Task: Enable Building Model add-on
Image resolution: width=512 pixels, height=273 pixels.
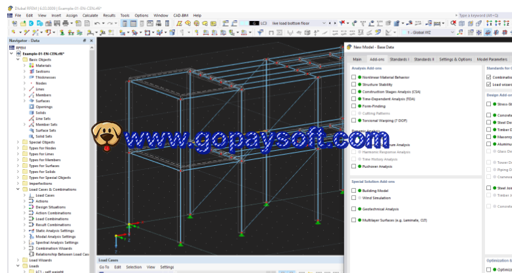Action: click(353, 190)
